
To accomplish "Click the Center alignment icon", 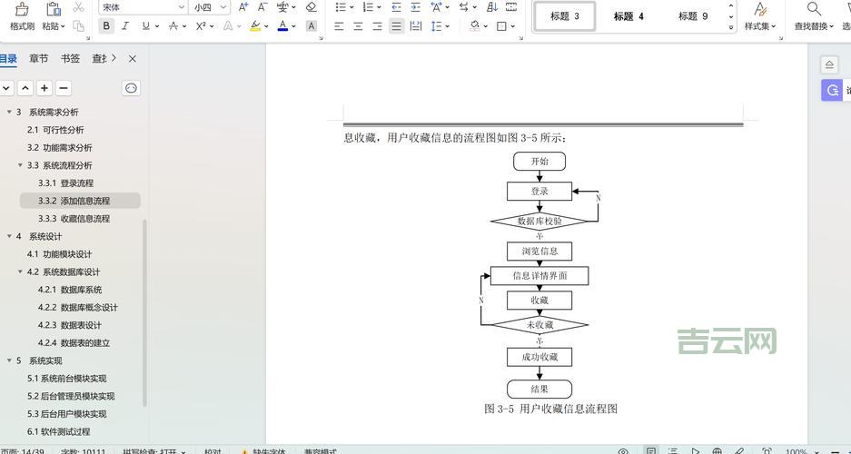I will [358, 25].
